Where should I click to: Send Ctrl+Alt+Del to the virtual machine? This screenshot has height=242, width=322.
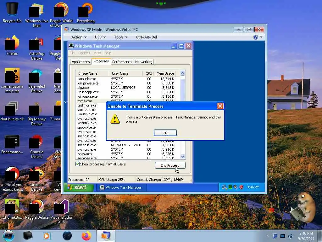146,37
